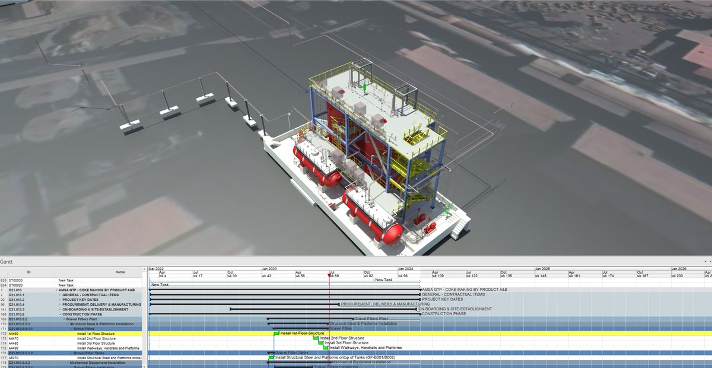The image size is (712, 368).
Task: Click the Jan 2023 timeline header
Action: coord(270,267)
